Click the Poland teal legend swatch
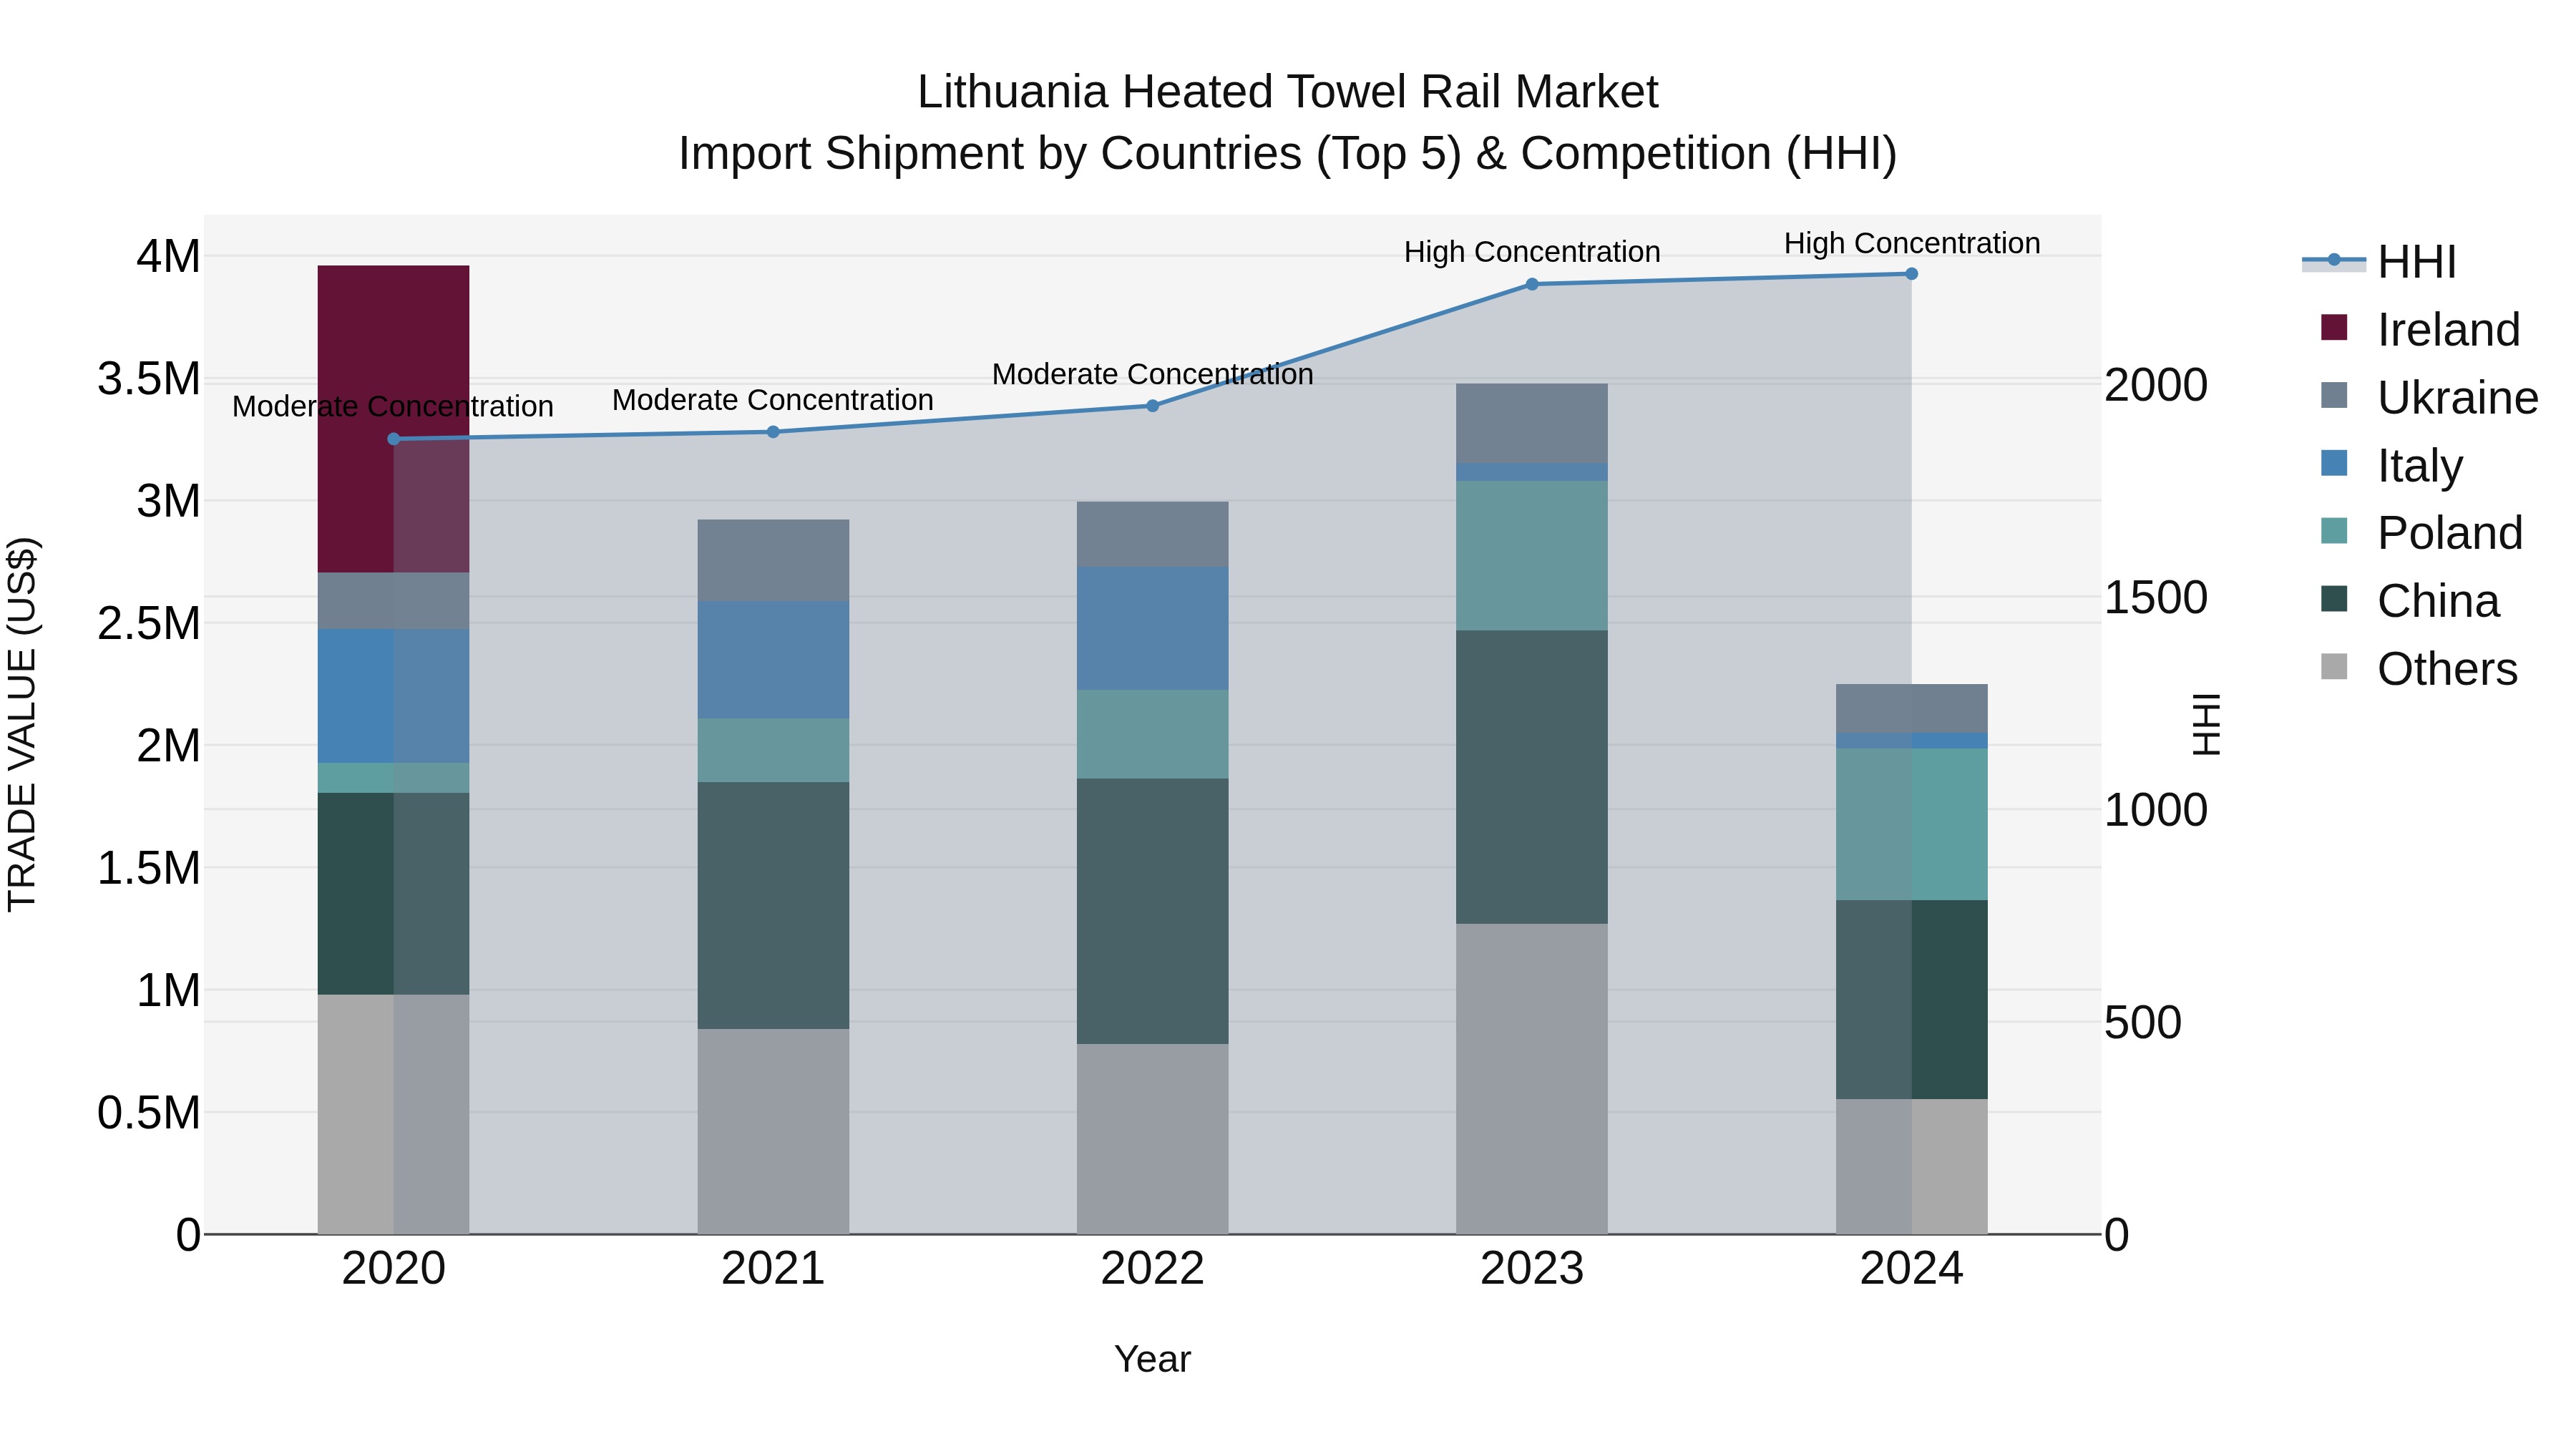Screen dimensions: 2576x1449 click(x=2334, y=530)
